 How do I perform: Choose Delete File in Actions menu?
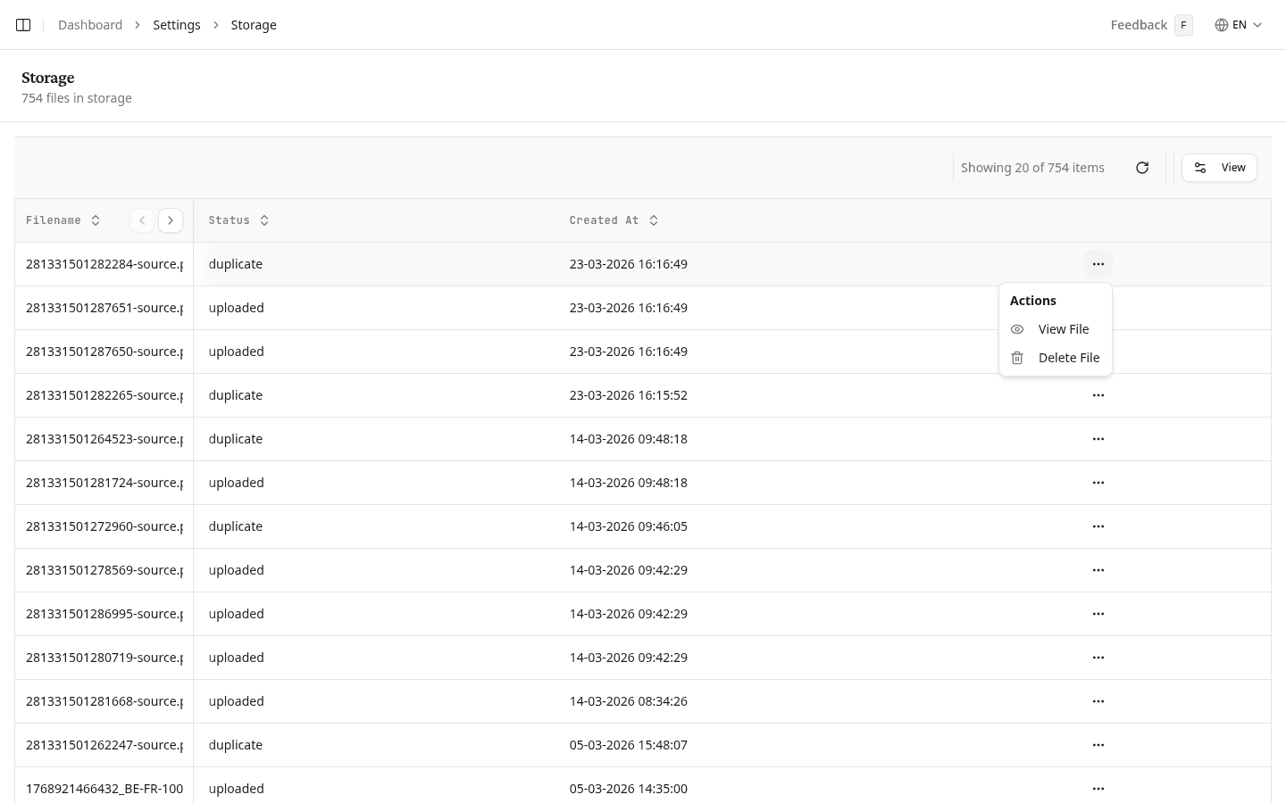coord(1056,358)
